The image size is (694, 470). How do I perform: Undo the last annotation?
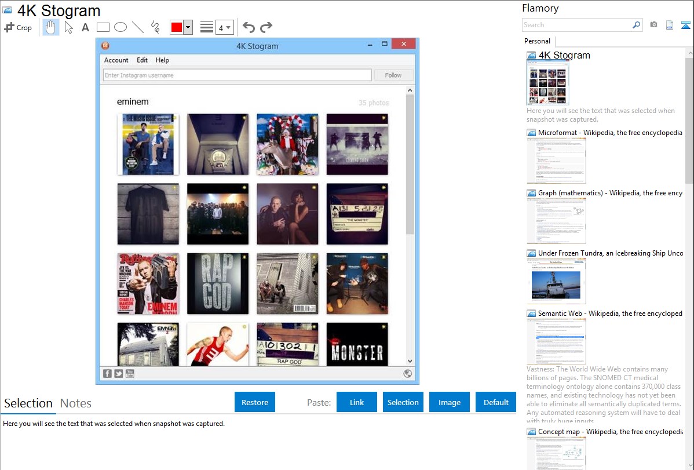pos(249,27)
